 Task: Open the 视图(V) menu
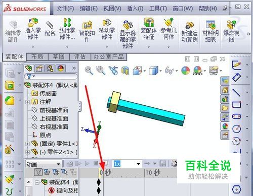tap(112, 8)
